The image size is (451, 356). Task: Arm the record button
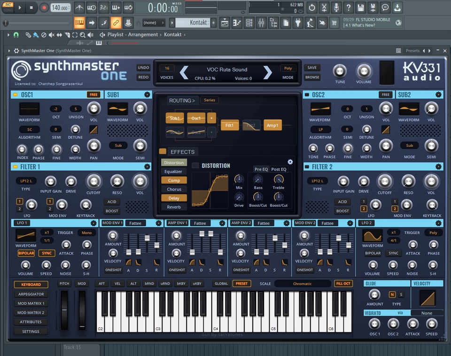[44, 8]
